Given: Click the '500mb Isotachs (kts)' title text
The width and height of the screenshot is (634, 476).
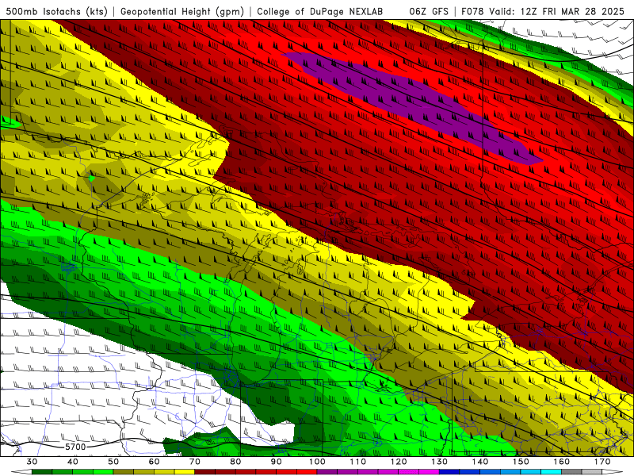Looking at the screenshot, I should 56,11.
